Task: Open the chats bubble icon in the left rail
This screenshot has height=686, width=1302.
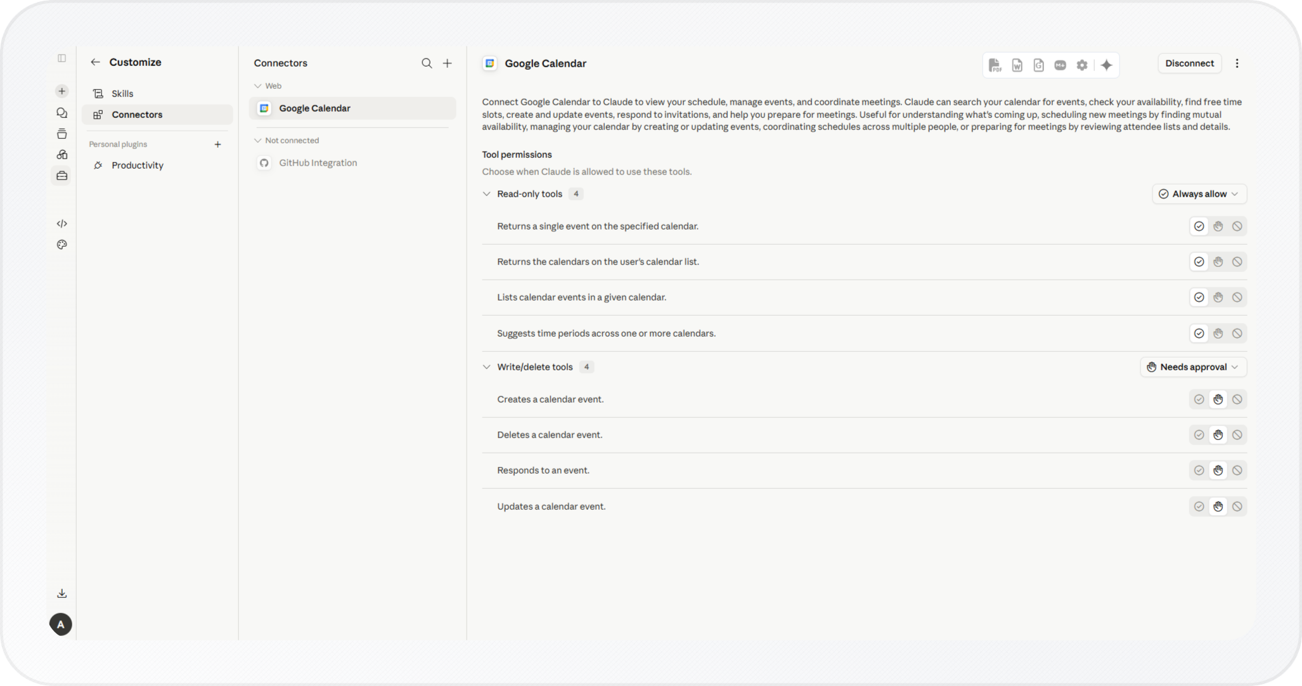Action: point(61,113)
